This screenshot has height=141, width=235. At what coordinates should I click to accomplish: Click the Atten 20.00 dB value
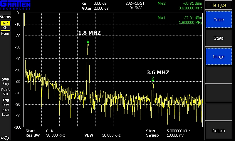pyautogui.click(x=101, y=8)
